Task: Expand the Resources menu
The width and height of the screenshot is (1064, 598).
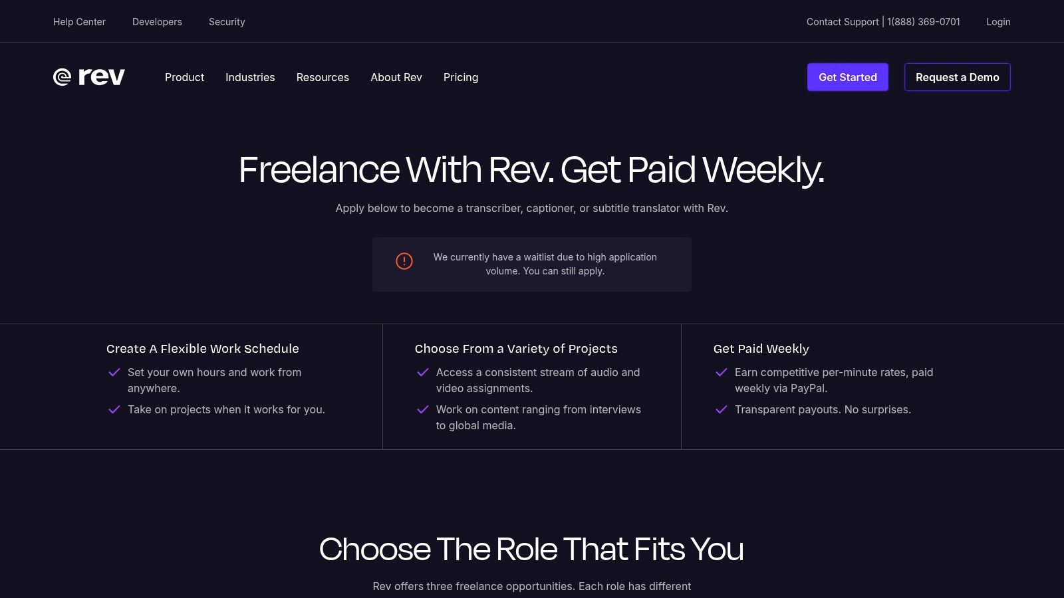Action: (323, 77)
